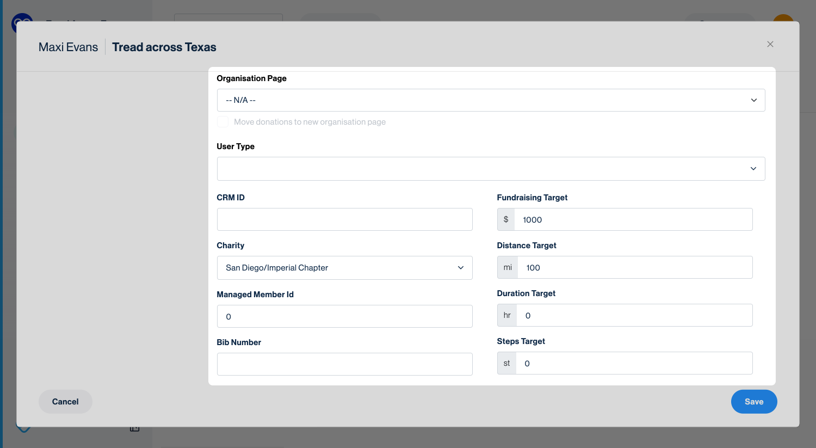Click the Bib Number text box
Image resolution: width=816 pixels, height=448 pixels.
[344, 364]
